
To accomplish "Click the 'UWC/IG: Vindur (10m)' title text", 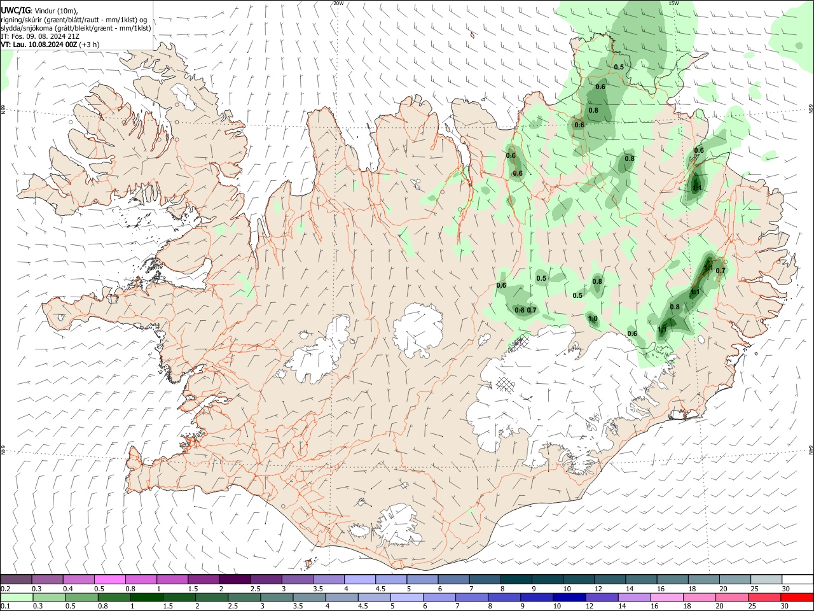I will (x=39, y=11).
